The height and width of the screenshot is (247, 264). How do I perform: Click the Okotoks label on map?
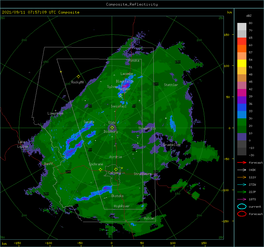click(118, 196)
